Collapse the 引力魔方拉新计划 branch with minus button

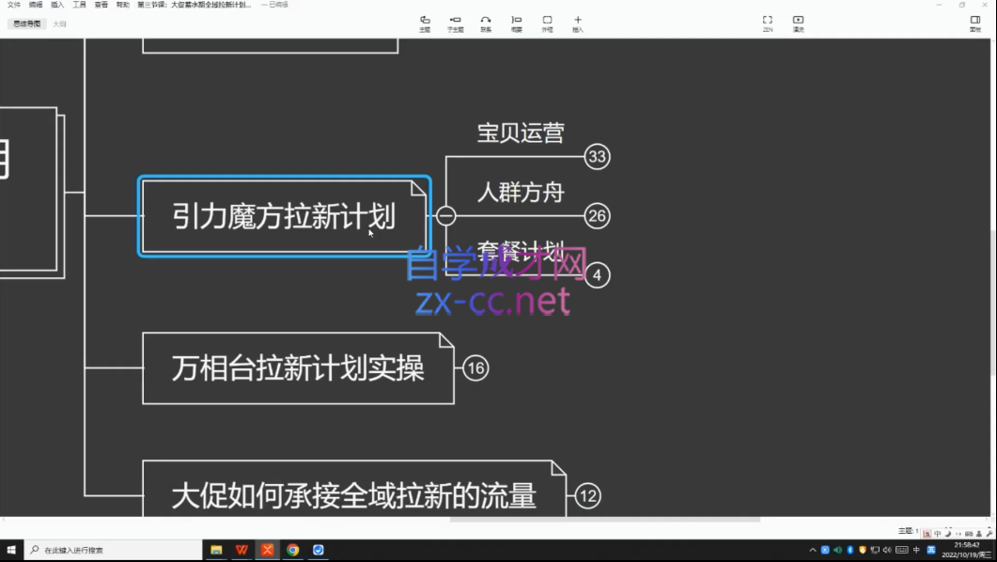pyautogui.click(x=445, y=216)
